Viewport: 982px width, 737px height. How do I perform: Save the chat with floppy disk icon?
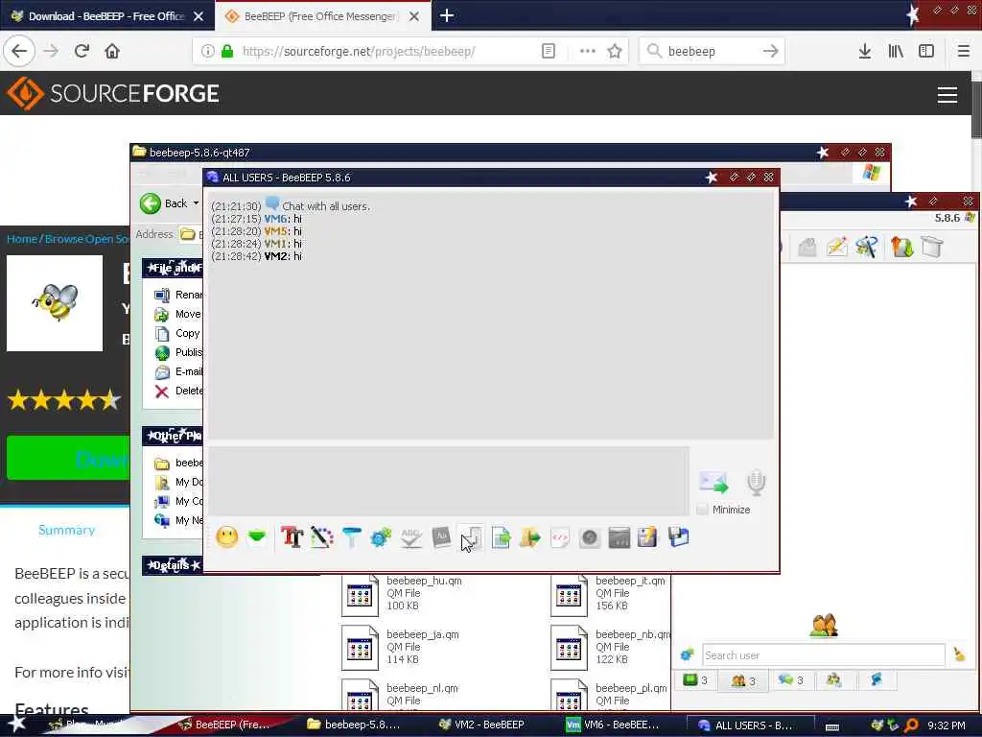[678, 537]
